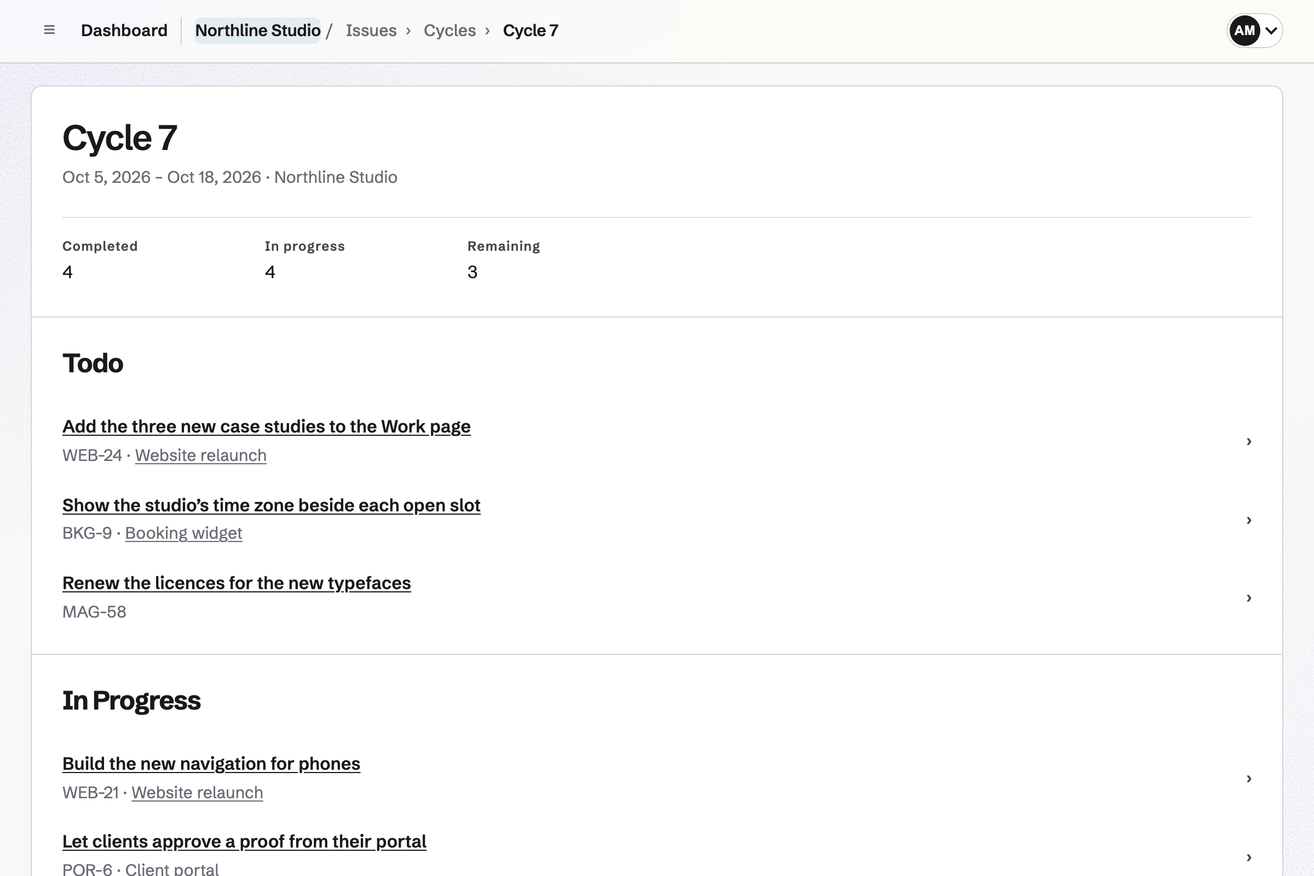Open issue about studio's time zone slot

click(272, 505)
